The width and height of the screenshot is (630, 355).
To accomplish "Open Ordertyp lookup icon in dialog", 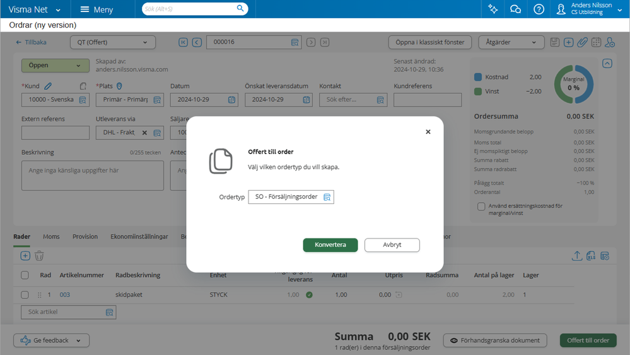I will [x=327, y=197].
